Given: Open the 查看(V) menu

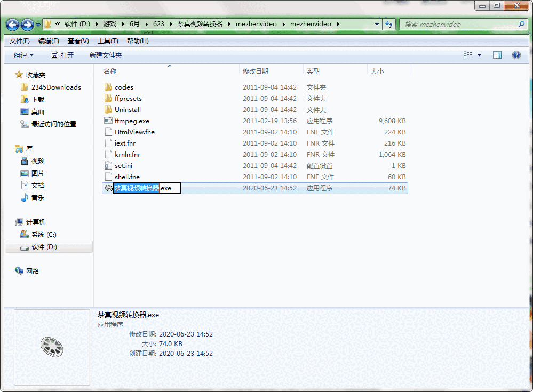Looking at the screenshot, I should [x=78, y=41].
